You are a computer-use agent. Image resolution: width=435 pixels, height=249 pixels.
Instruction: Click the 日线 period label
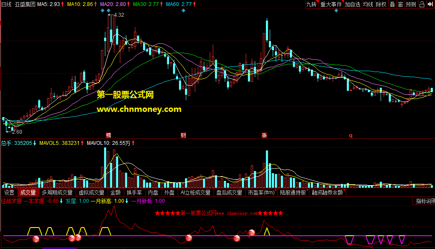6,4
